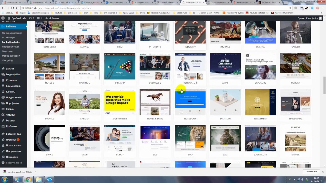Click the Пробный сайт home link

[17, 18]
